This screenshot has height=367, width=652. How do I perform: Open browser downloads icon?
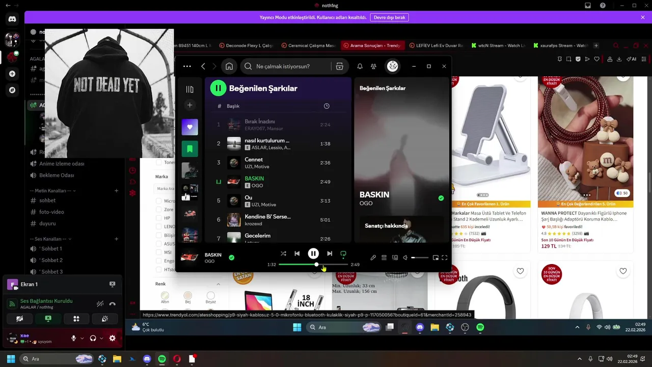click(619, 59)
